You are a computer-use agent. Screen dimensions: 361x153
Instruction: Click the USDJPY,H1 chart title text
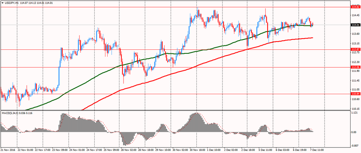(x=11, y=3)
